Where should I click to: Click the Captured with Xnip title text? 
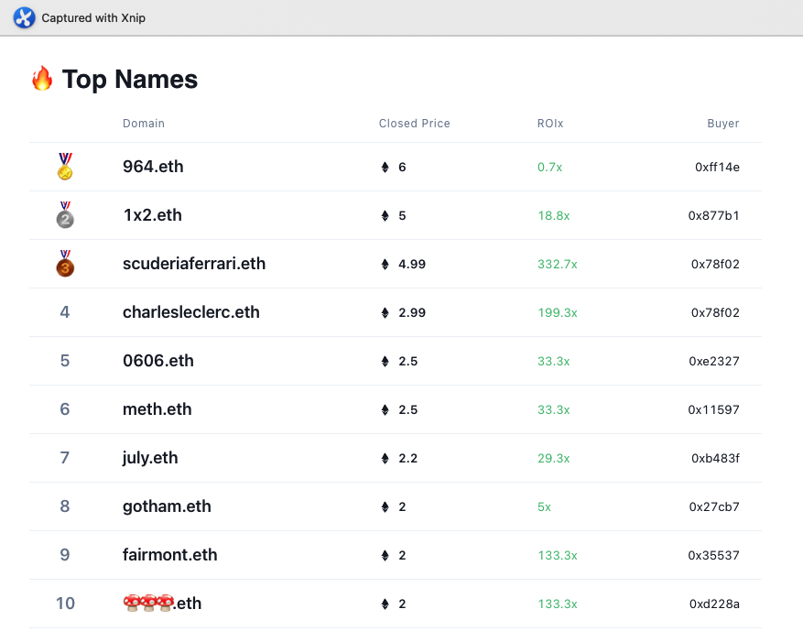click(93, 18)
